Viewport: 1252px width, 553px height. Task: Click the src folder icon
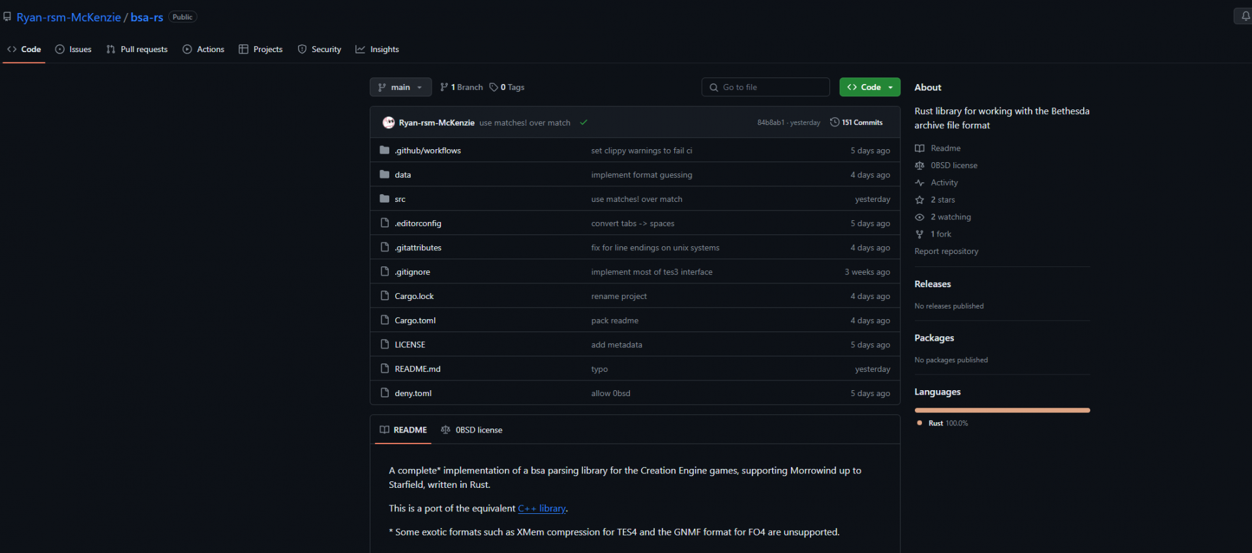pyautogui.click(x=385, y=199)
